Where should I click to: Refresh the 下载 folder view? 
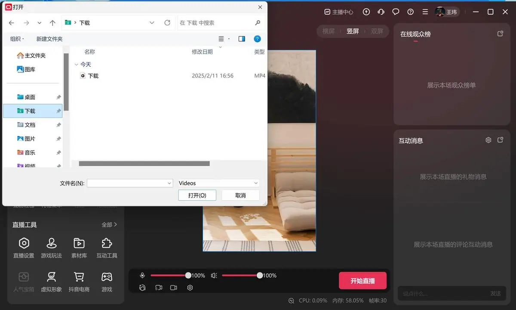pos(167,23)
